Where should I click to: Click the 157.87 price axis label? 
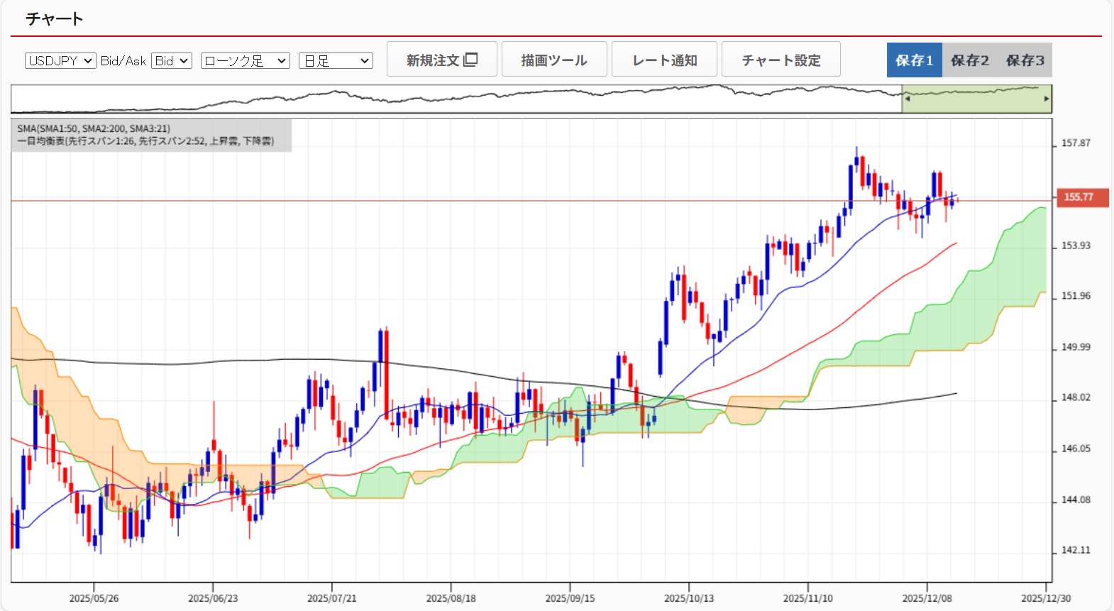coord(1076,143)
